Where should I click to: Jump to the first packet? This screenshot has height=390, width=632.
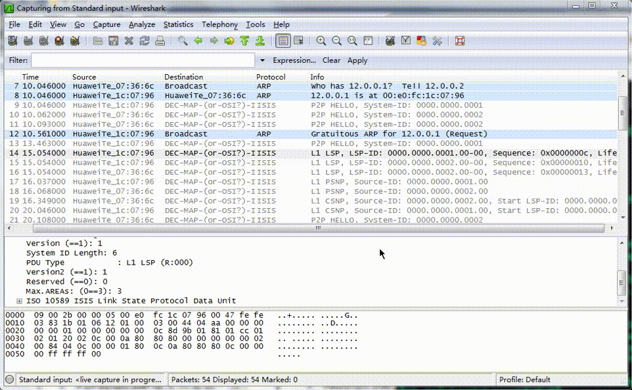coord(244,41)
